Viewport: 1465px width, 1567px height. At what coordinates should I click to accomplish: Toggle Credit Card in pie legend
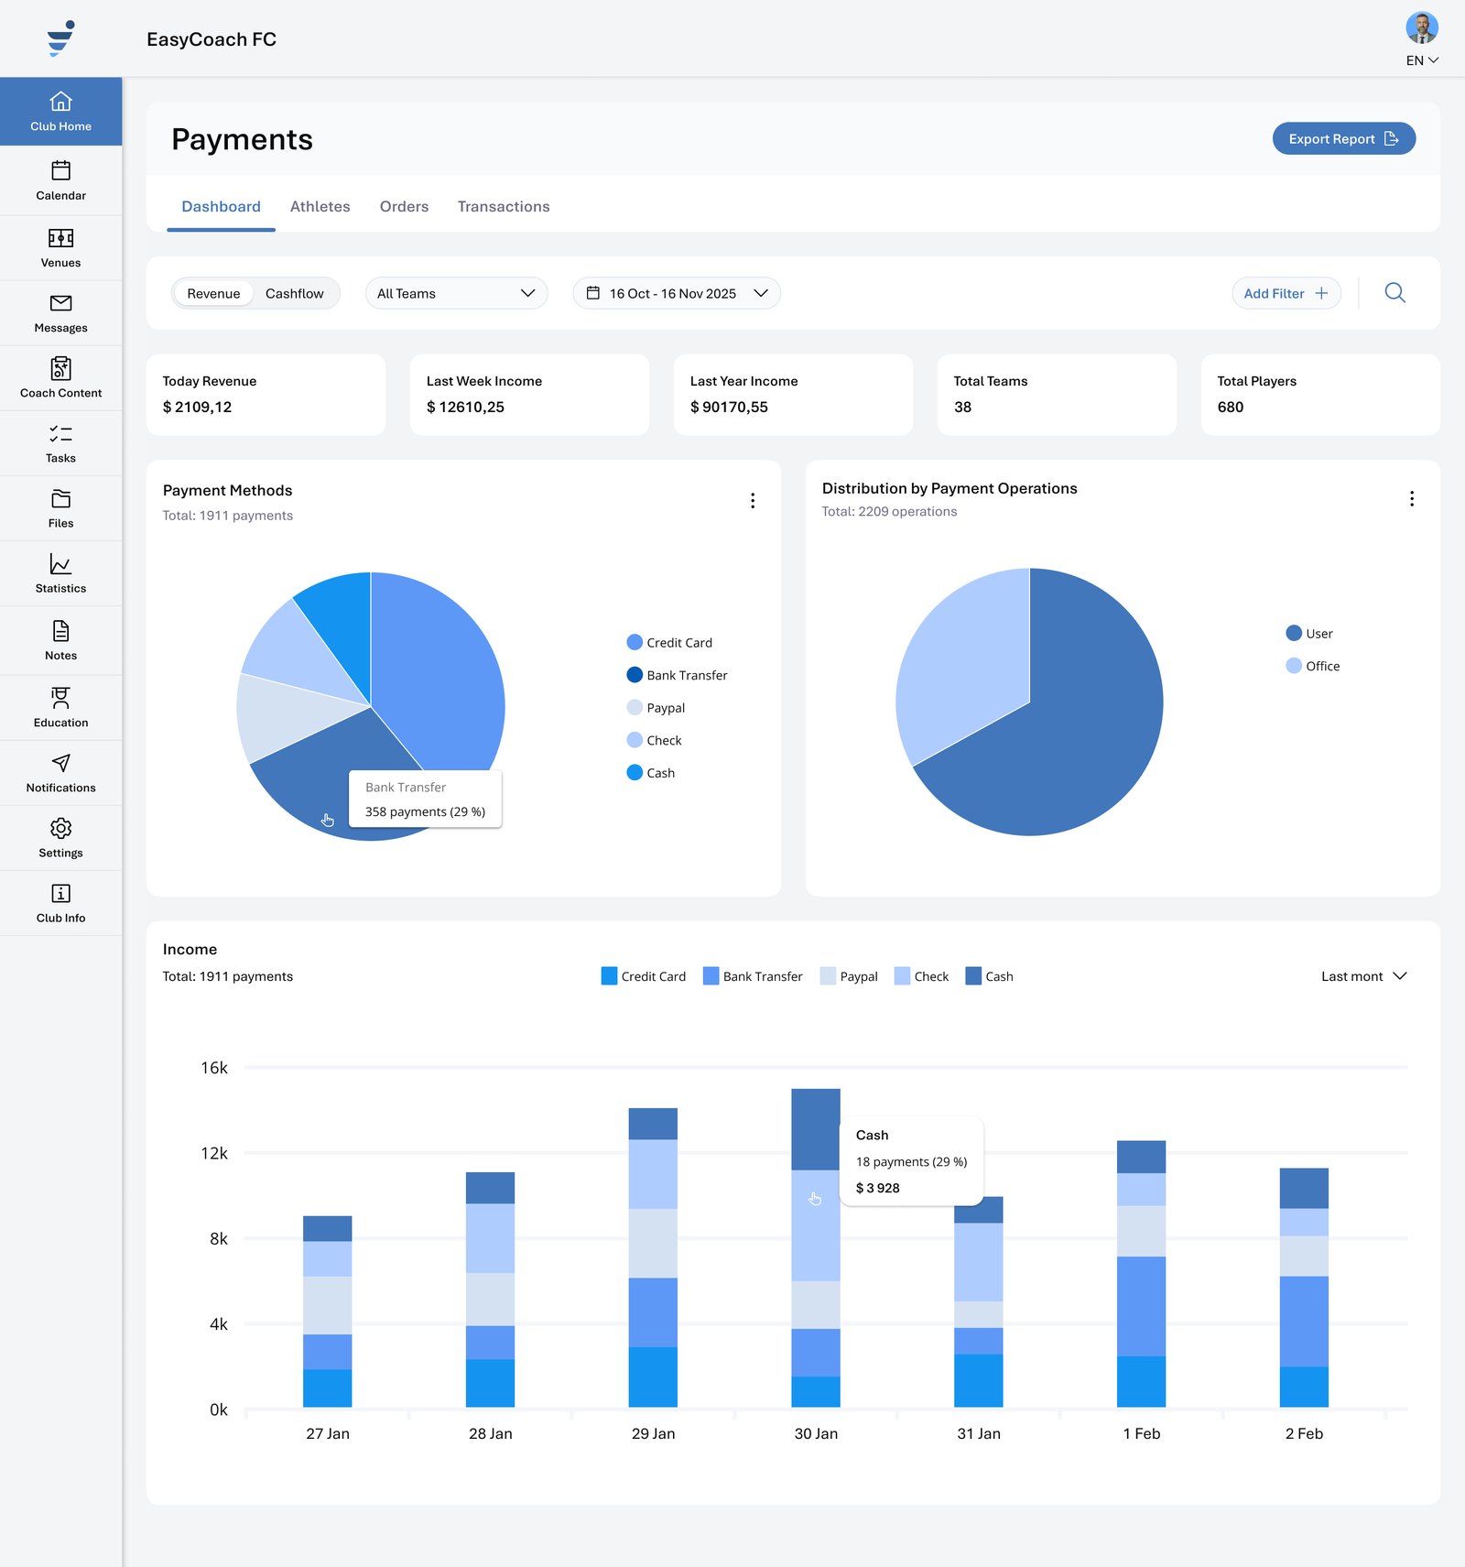(x=669, y=643)
